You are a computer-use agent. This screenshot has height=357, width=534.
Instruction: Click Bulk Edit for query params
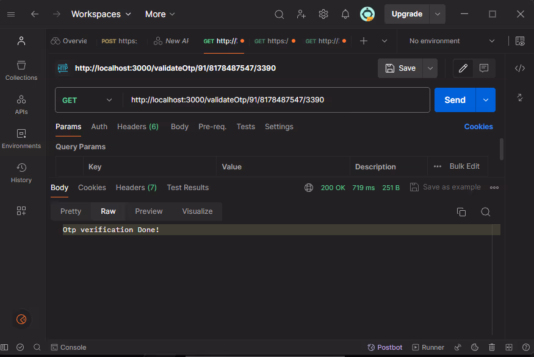tap(464, 166)
